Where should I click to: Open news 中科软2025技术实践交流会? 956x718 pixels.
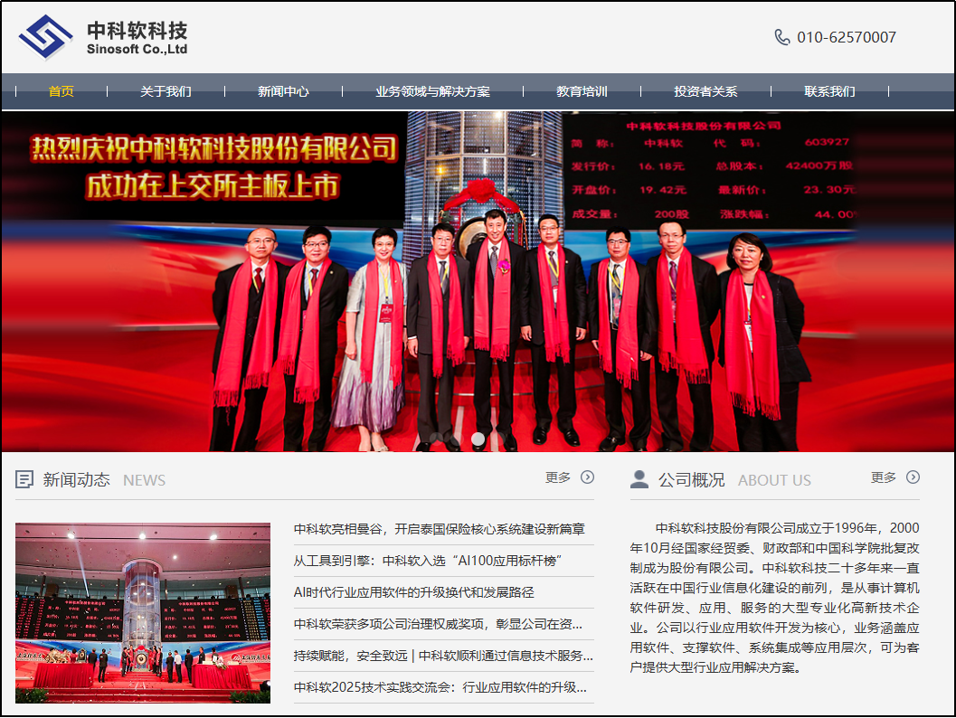point(440,687)
